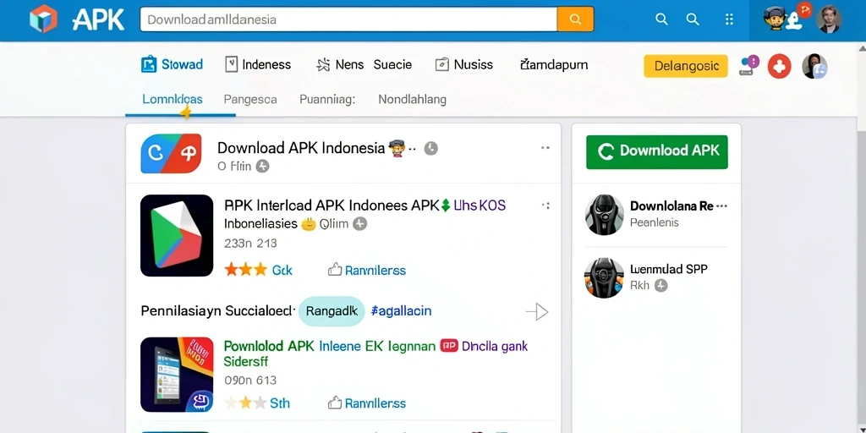The image size is (866, 433).
Task: Open Pownlolod APK Inleene EK link
Action: [x=330, y=346]
